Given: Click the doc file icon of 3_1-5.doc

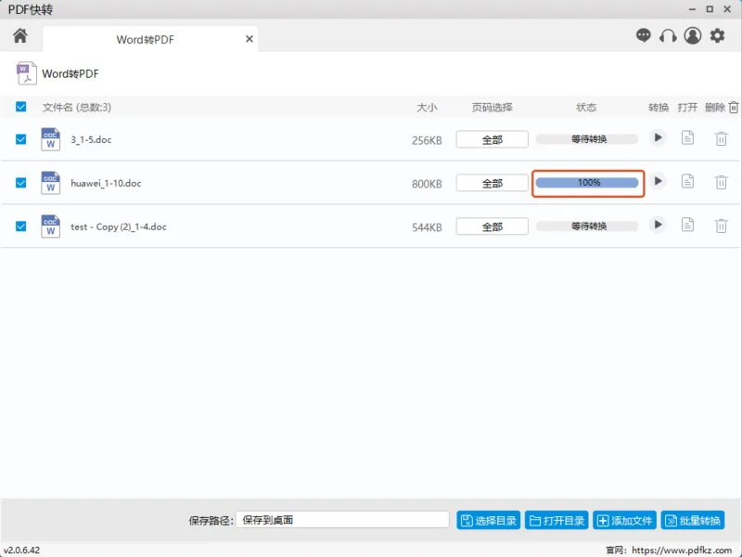Looking at the screenshot, I should pos(51,139).
